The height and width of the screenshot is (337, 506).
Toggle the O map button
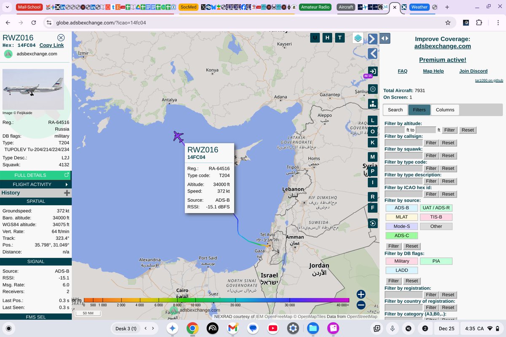(x=372, y=131)
